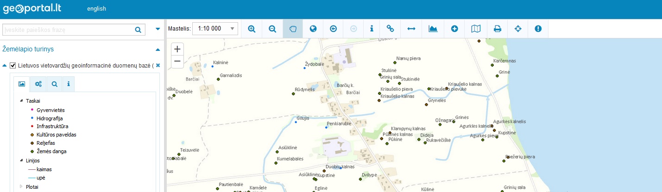Activate the measure distance arrow tool
Image resolution: width=662 pixels, height=192 pixels.
[x=411, y=29]
